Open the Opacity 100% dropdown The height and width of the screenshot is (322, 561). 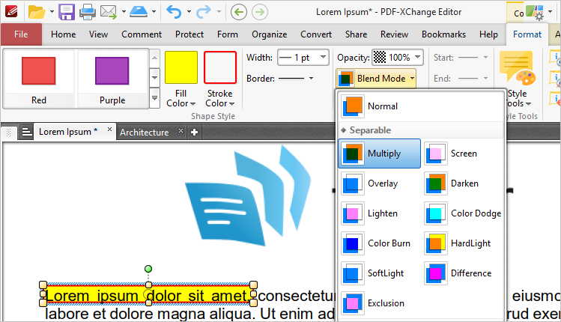(397, 58)
